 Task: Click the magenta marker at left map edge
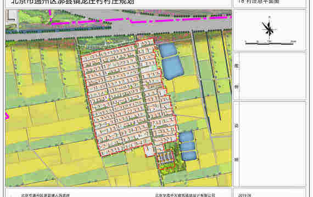(x=7, y=115)
